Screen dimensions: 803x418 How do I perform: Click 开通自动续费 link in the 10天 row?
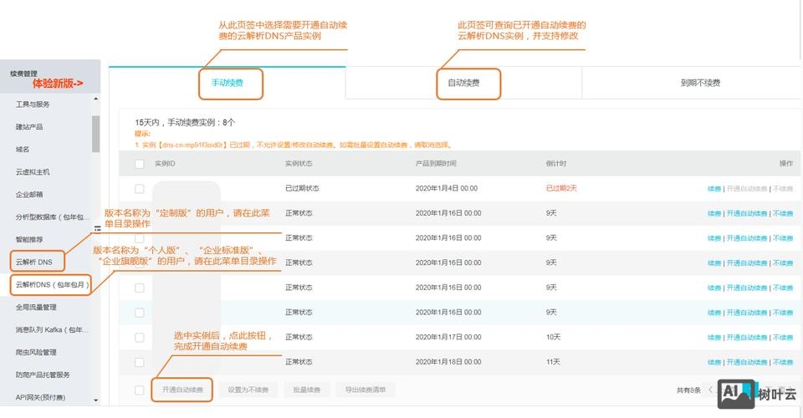747,338
